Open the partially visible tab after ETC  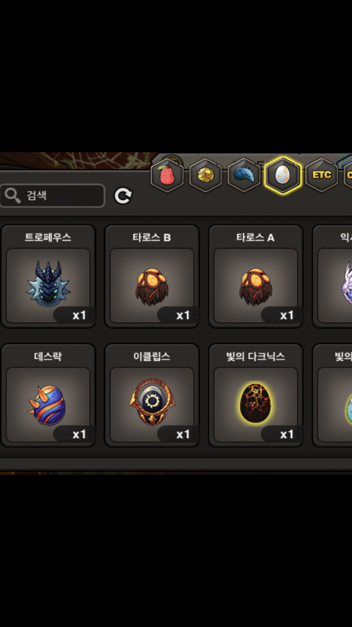pos(348,175)
